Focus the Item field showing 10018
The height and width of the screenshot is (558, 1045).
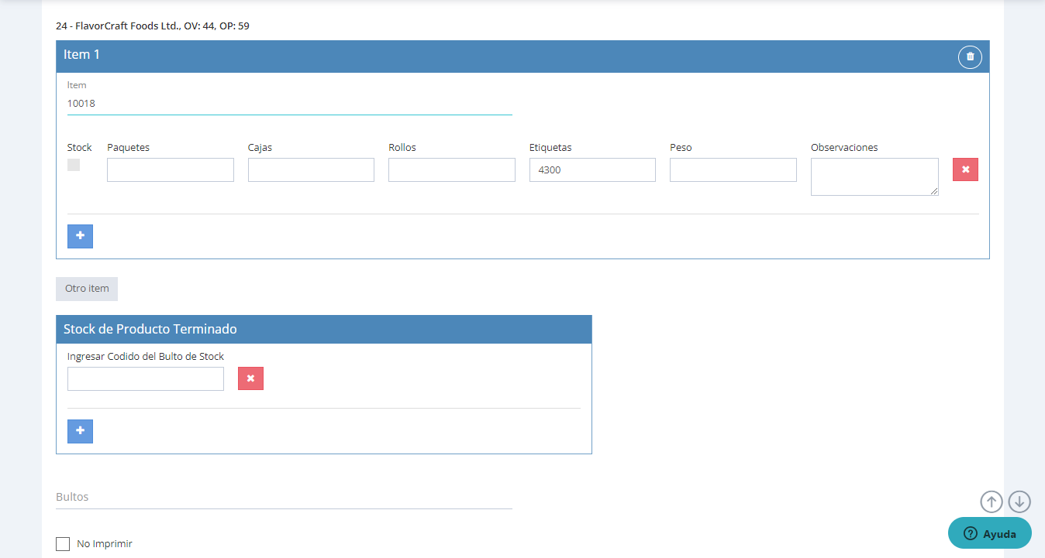289,104
